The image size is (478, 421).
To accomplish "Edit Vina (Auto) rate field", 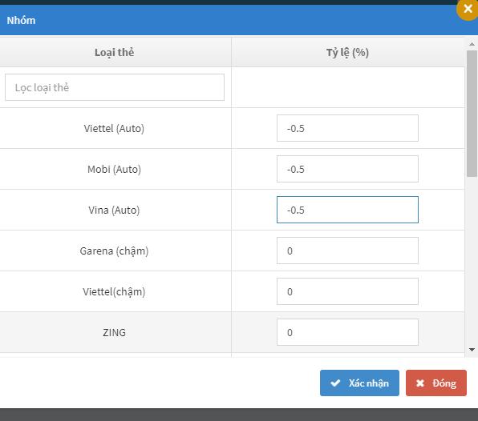I will 347,210.
